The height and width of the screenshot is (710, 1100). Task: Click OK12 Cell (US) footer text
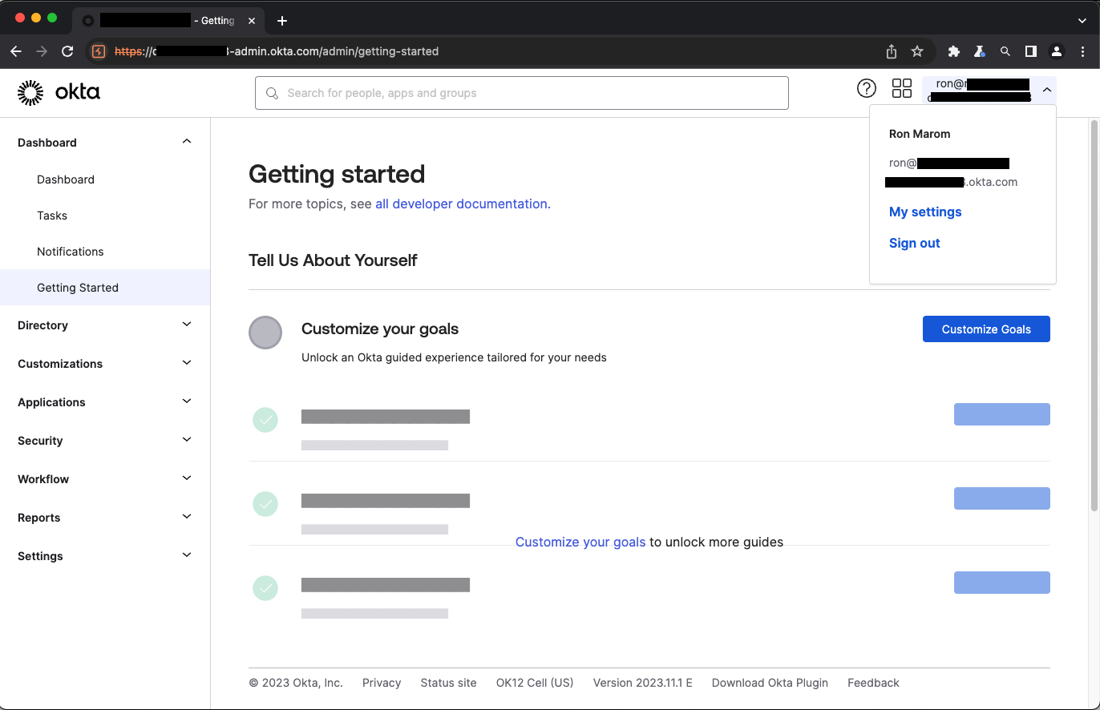pyautogui.click(x=535, y=683)
